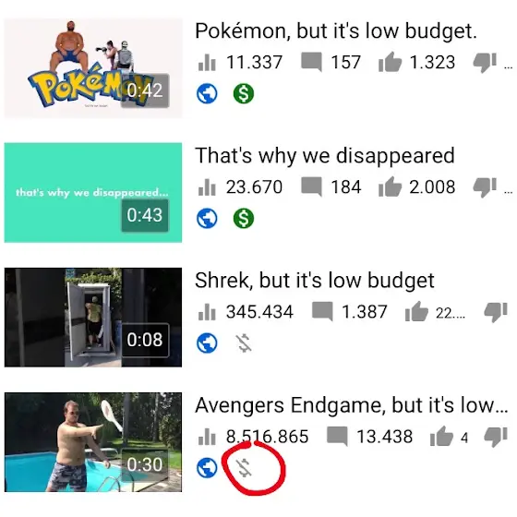Select the teal That's why we disappeared thumbnail
This screenshot has width=517, height=517.
point(93,193)
